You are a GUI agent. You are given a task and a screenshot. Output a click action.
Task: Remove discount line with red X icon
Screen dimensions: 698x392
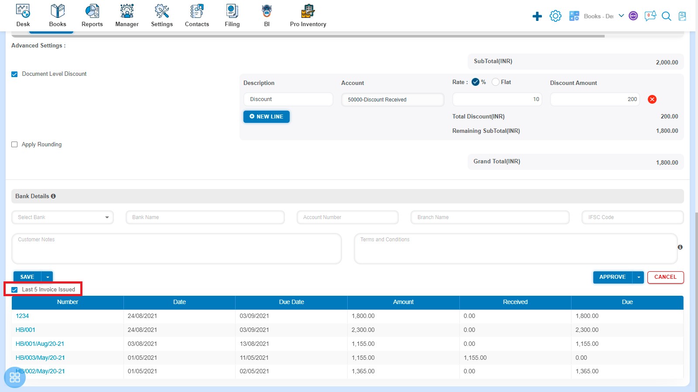click(x=652, y=99)
